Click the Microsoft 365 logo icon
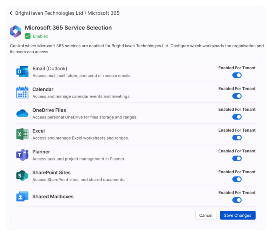This screenshot has width=272, height=236. [16, 32]
